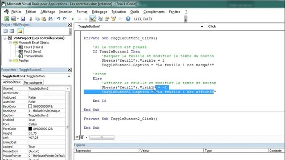Click the Procedure View button below the code

(77, 137)
